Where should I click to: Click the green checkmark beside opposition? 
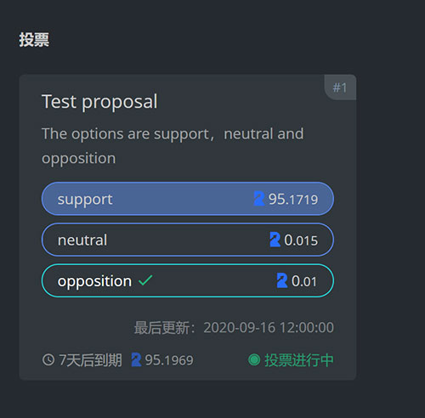[x=145, y=280]
